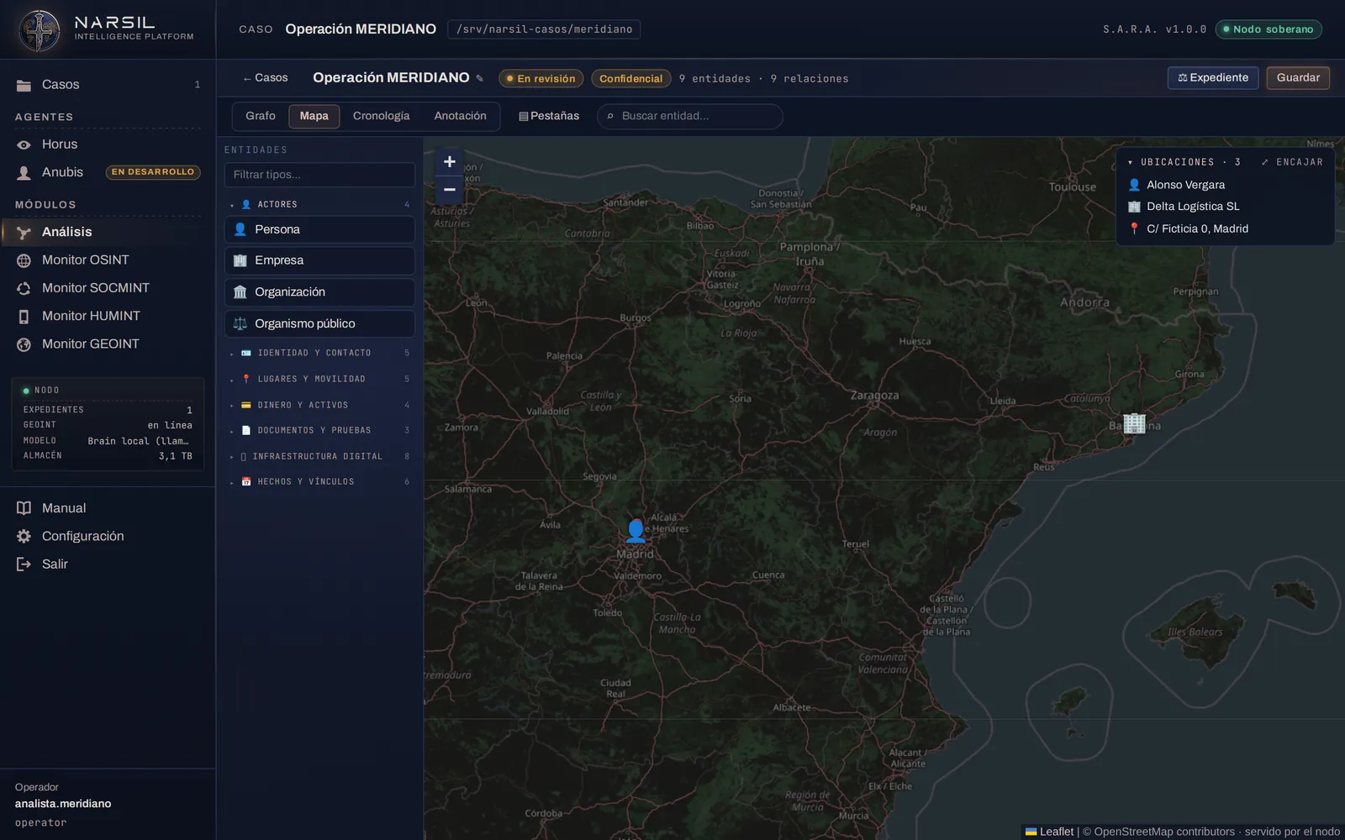The height and width of the screenshot is (840, 1345).
Task: Open Monitor HUMINT module
Action: tap(108, 316)
